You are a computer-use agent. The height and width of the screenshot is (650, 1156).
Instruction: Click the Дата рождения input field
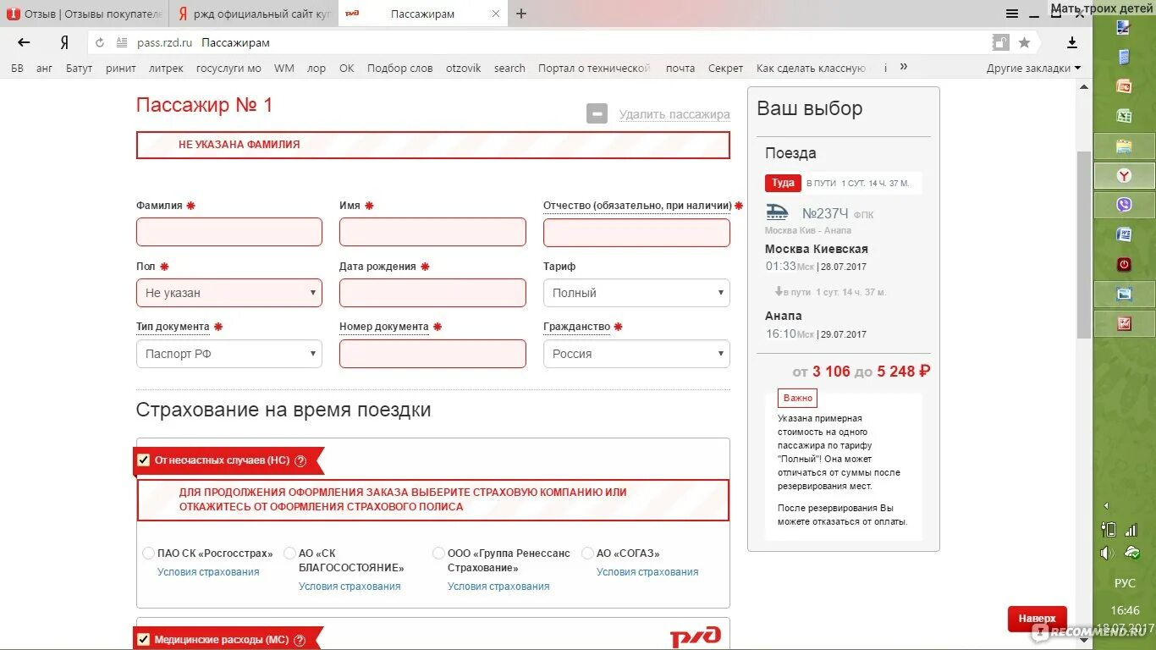pyautogui.click(x=432, y=293)
